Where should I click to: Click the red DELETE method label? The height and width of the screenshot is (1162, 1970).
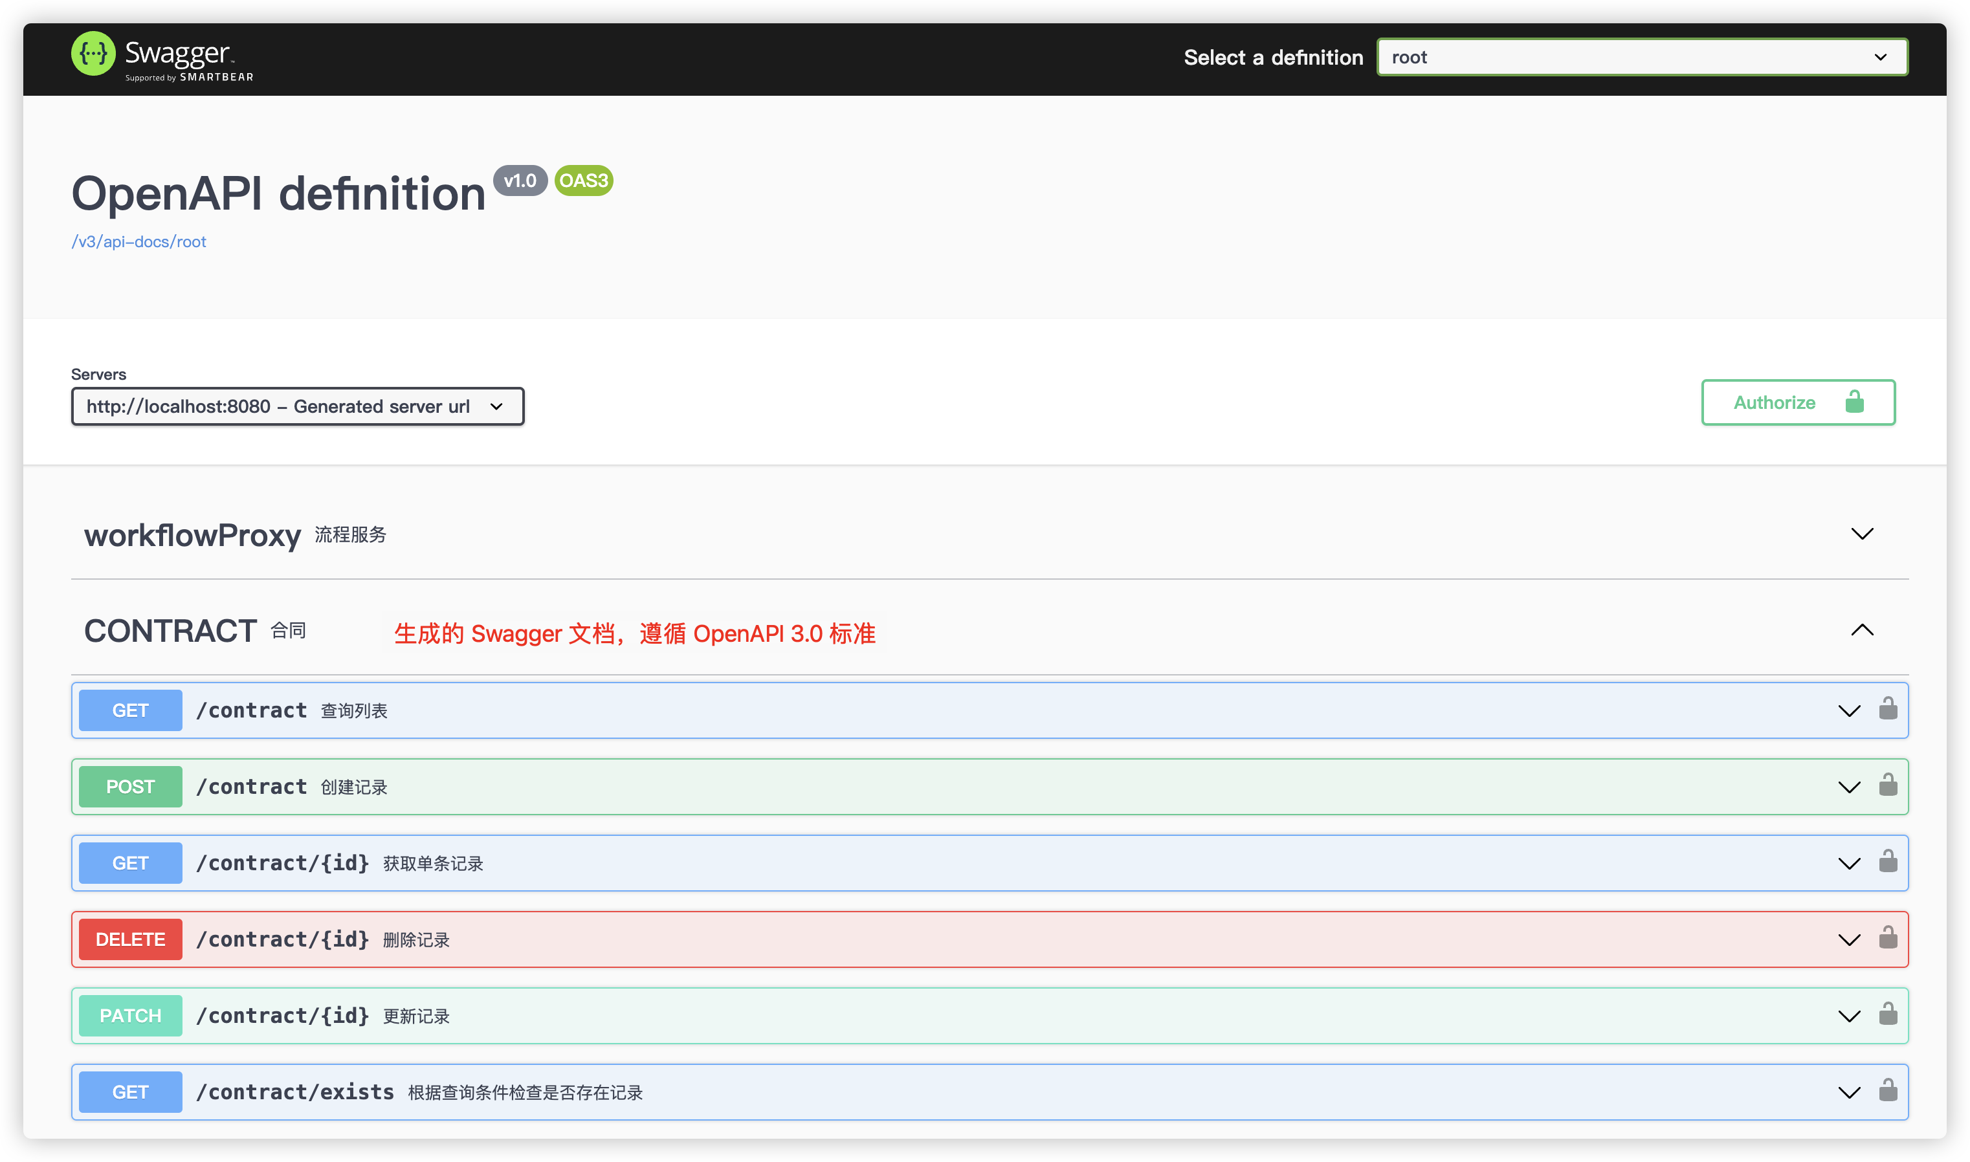click(x=130, y=939)
